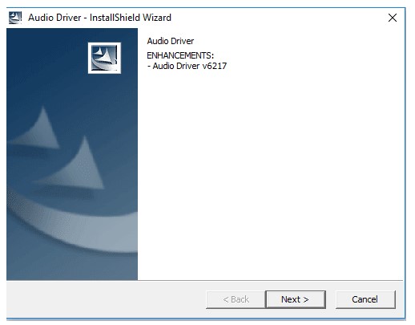Click the Next > button
This screenshot has height=325, width=415.
pos(296,299)
